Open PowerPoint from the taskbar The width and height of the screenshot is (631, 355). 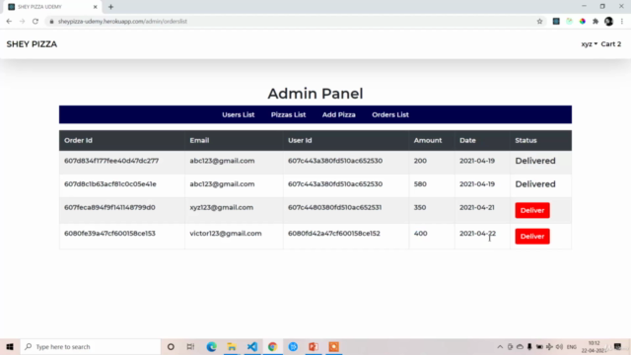(x=314, y=346)
